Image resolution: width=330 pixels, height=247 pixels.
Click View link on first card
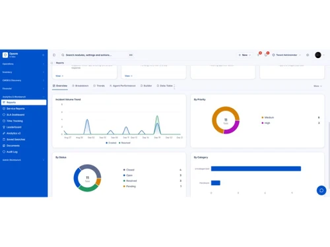coord(59,76)
